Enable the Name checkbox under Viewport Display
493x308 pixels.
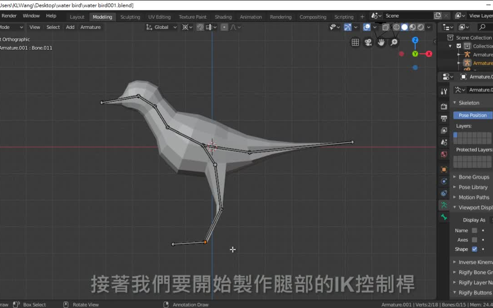[474, 230]
